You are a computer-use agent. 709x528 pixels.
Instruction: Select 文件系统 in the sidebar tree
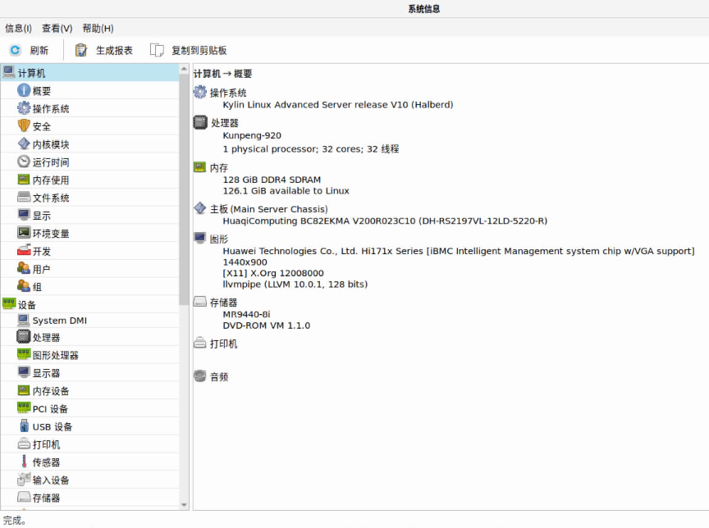pyautogui.click(x=50, y=198)
